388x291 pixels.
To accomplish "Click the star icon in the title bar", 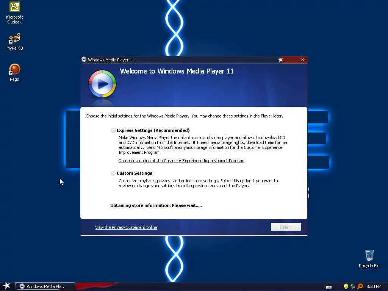I will coord(280,60).
